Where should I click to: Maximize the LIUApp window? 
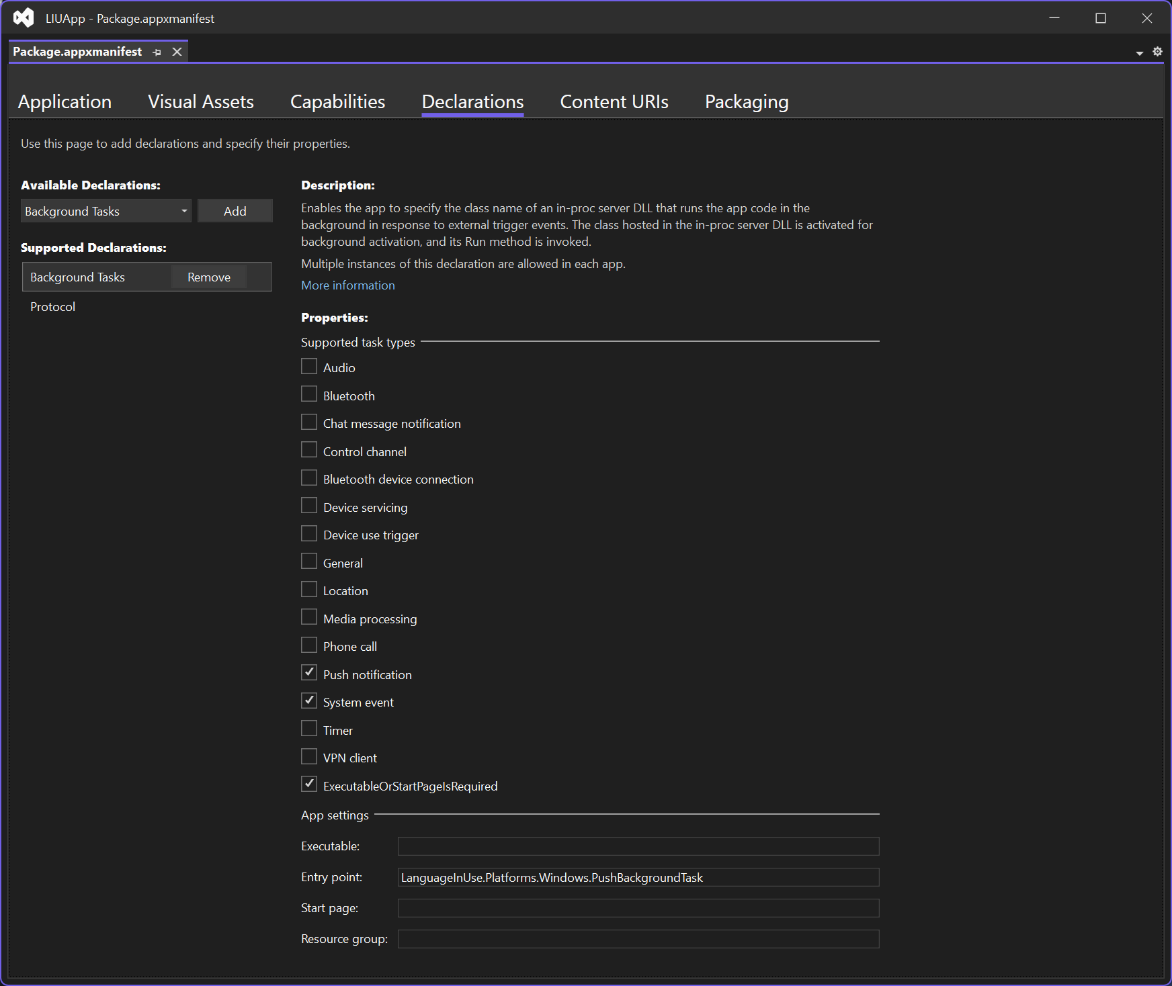[x=1101, y=18]
